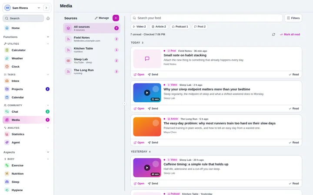Viewport: 313px width, 195px height.
Task: Collapse the sources panel with the divider arrow
Action: pos(124,104)
